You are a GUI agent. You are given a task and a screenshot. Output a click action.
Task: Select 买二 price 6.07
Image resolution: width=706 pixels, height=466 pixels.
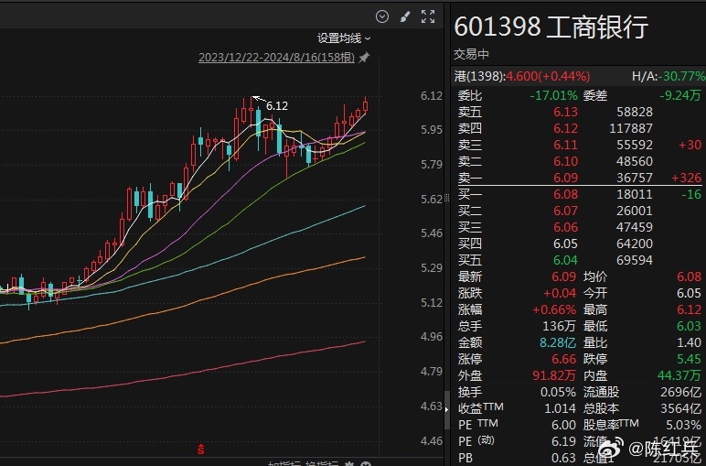pos(565,211)
